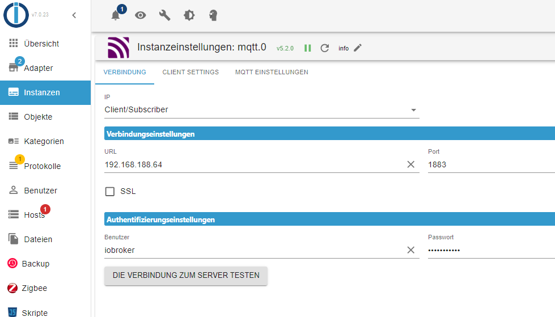Screen dimensions: 555x317
Task: Open Benutzer in sidebar
Action: 45,190
